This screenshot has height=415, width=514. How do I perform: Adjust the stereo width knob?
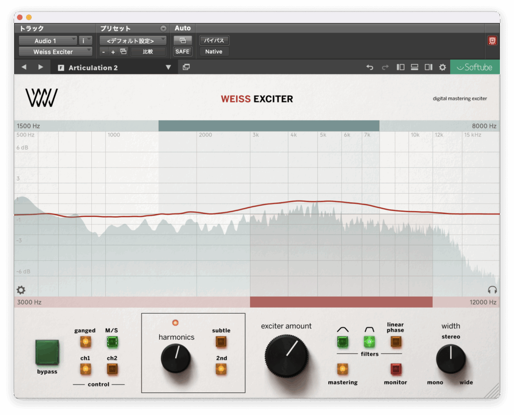tap(451, 359)
